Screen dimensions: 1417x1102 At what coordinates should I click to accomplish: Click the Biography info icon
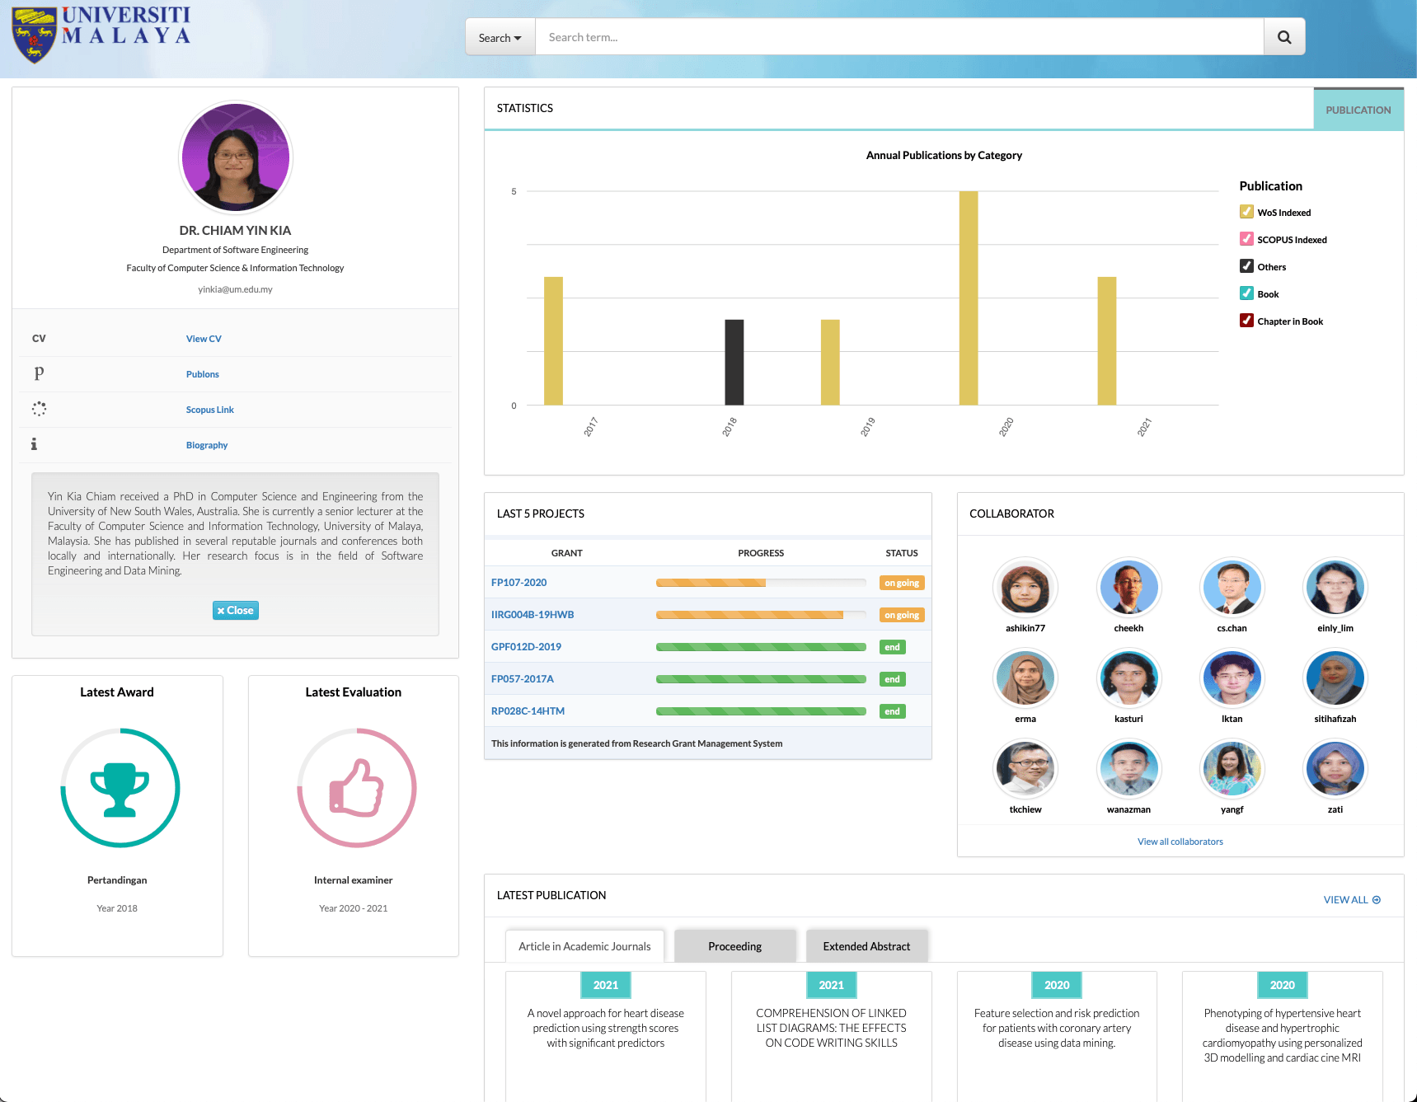[x=34, y=444]
